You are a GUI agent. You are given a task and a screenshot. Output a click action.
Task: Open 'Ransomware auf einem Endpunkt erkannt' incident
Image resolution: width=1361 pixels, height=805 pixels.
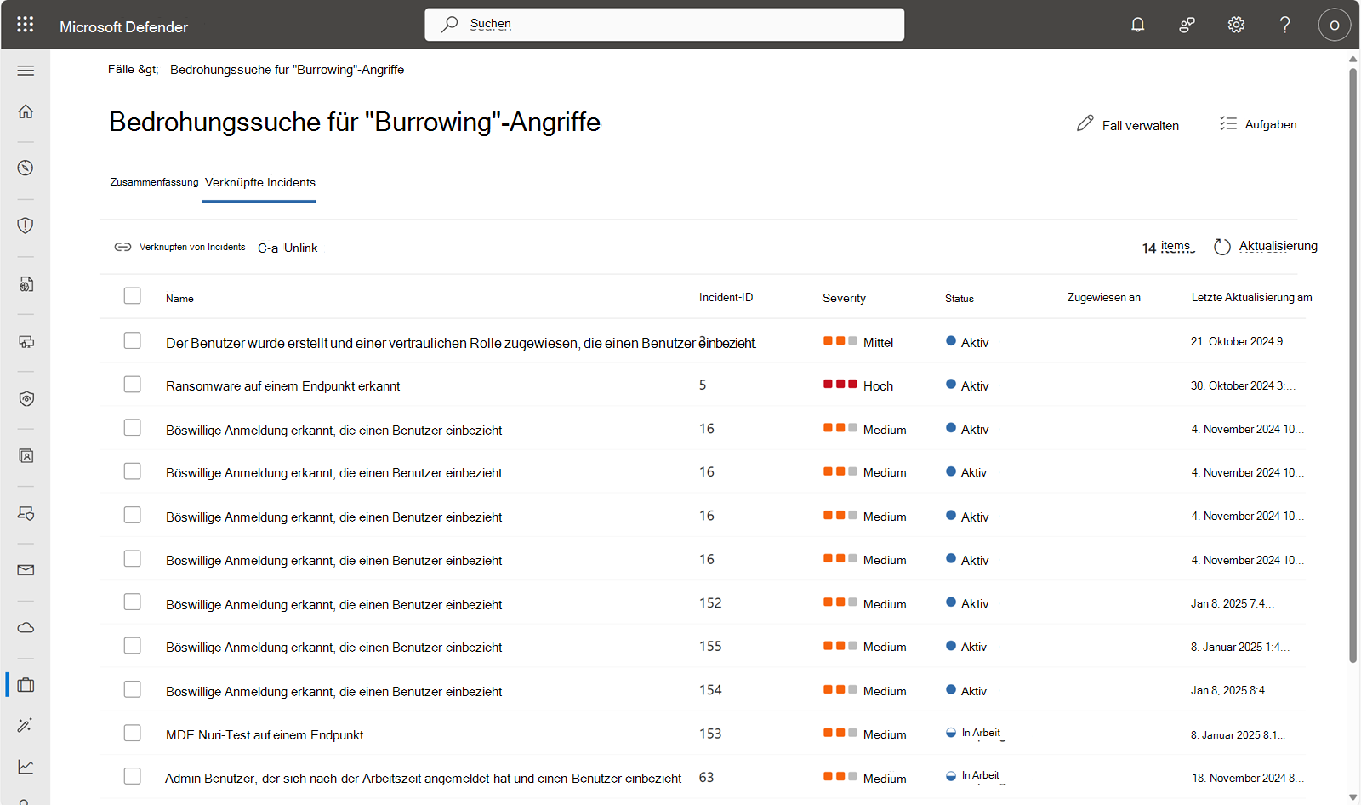[x=282, y=386]
